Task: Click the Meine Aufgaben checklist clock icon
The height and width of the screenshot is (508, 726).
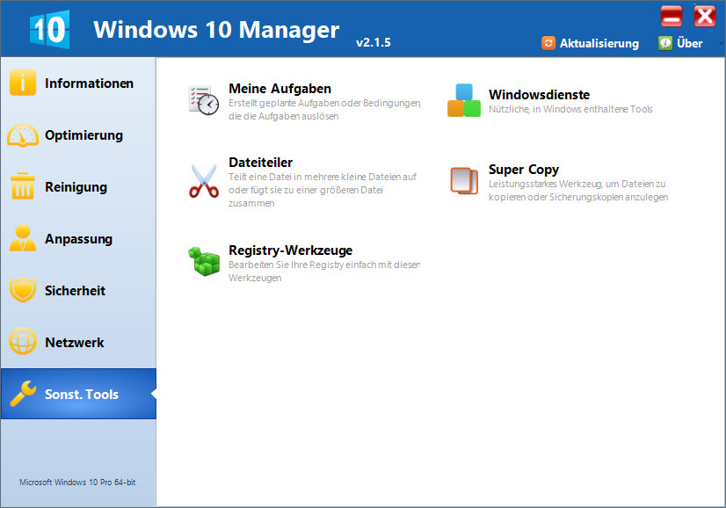Action: 204,100
